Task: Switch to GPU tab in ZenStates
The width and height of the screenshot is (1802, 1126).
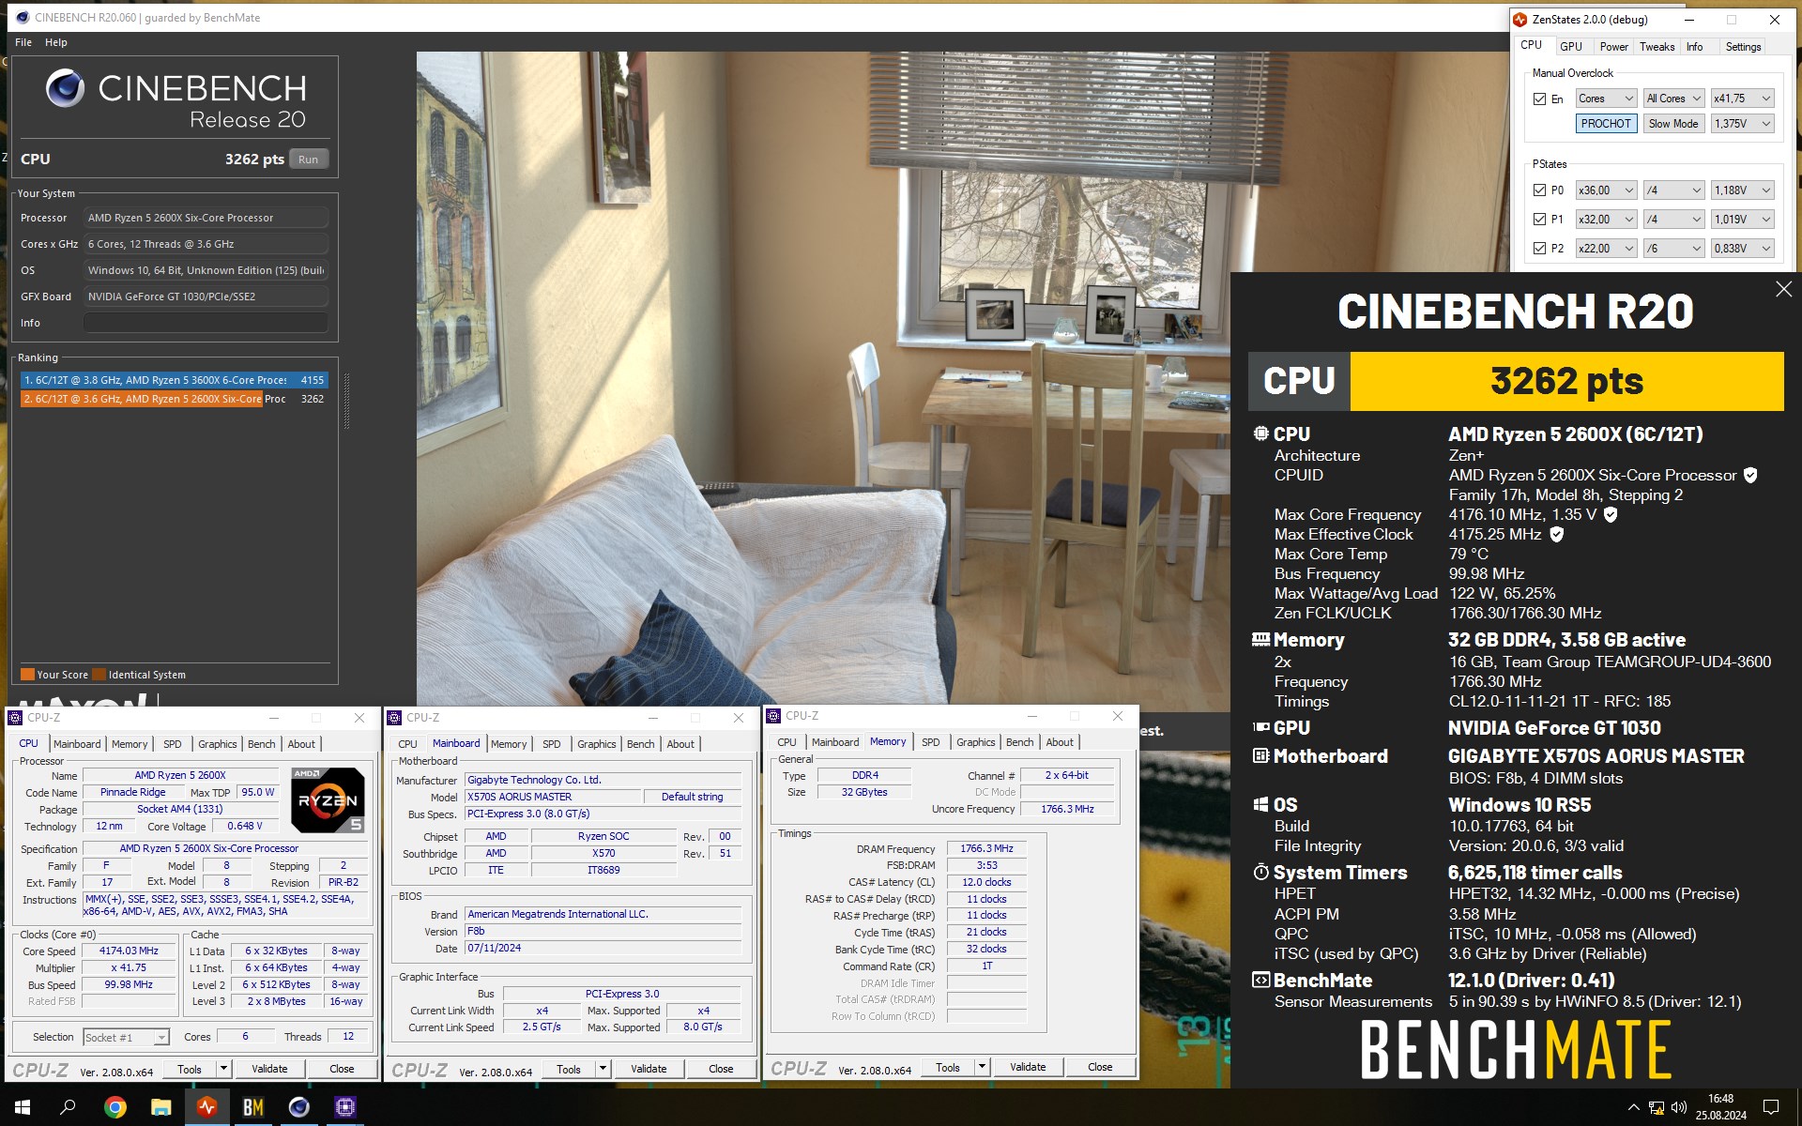Action: (1571, 46)
